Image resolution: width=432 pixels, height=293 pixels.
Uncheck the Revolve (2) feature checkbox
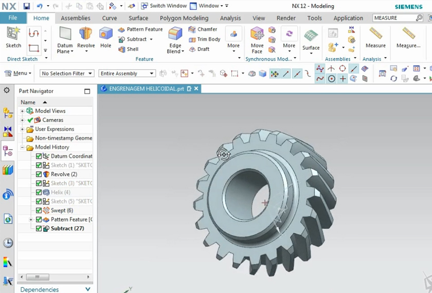(39, 174)
